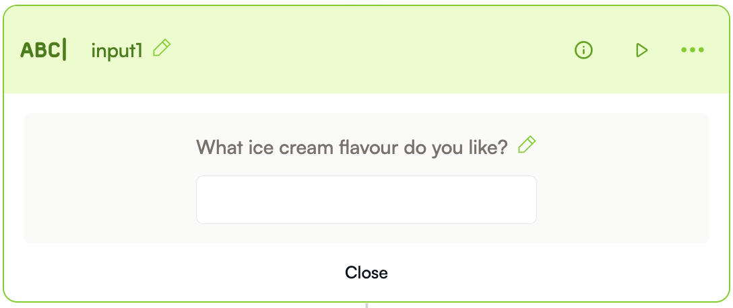Click the "What ice cream flavour" question text
Image resolution: width=733 pixels, height=308 pixels.
pos(352,147)
